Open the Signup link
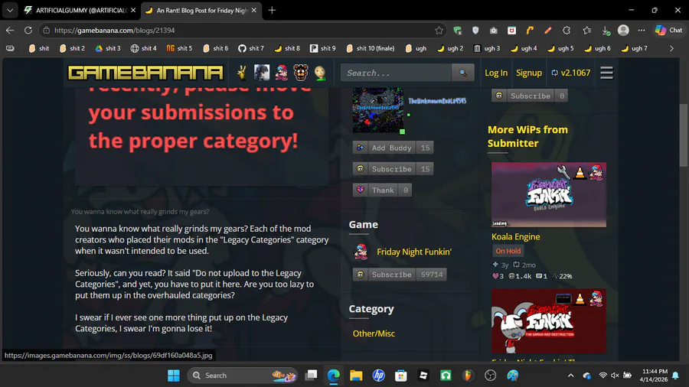This screenshot has width=689, height=387. (x=528, y=73)
